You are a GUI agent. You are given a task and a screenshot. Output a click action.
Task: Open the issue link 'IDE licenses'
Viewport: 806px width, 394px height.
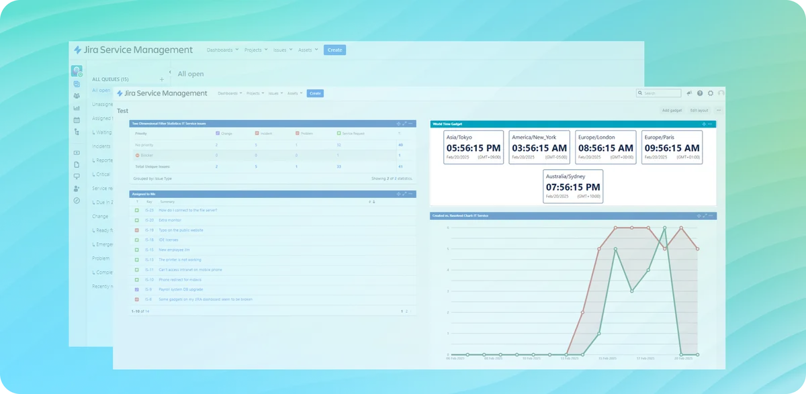169,240
